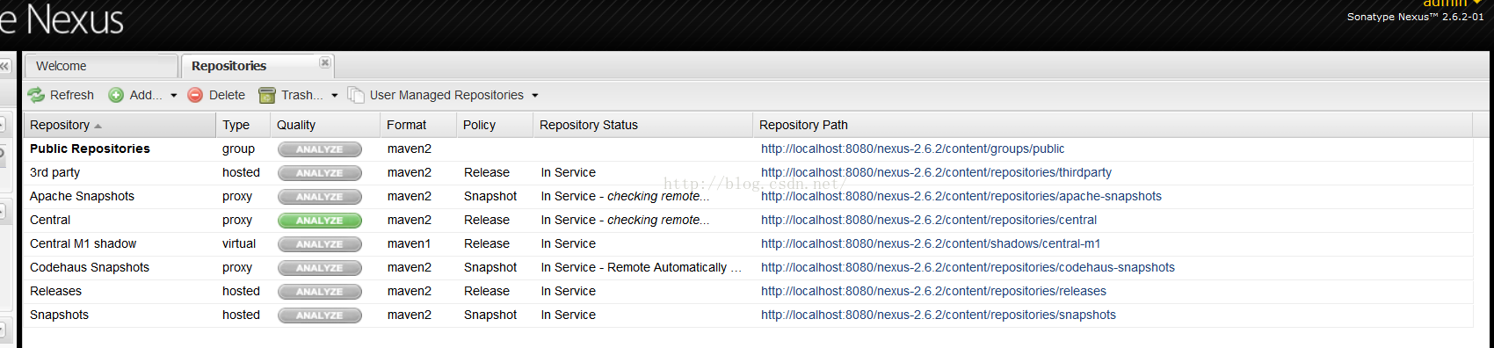Collapse the left sidebar with the double-arrow icon

[x=5, y=66]
